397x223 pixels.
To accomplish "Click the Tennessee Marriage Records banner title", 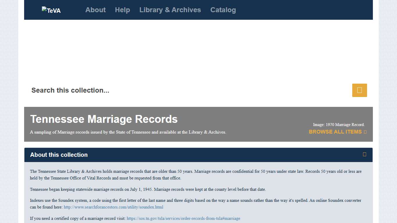I will point(104,119).
